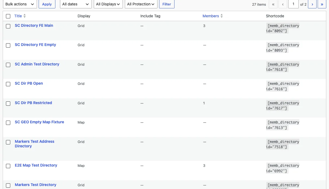This screenshot has width=329, height=189.
Task: Go to previous page arrow button
Action: (283, 4)
